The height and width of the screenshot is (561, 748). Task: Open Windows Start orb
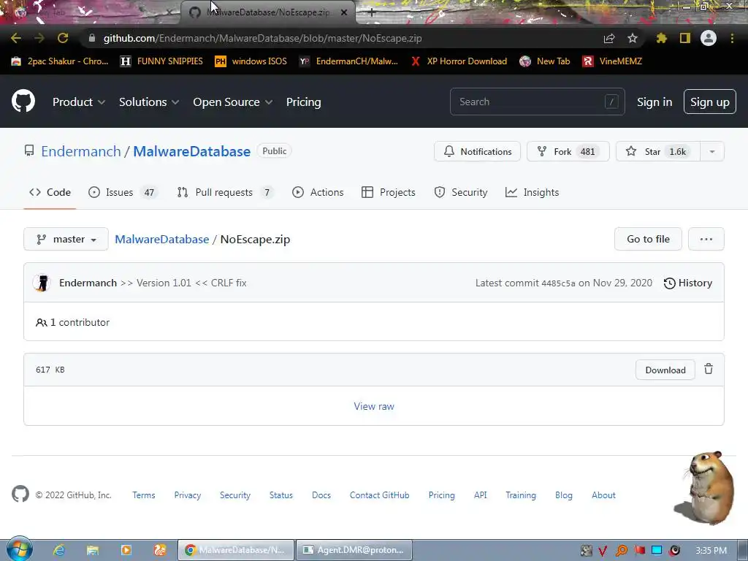(x=19, y=549)
